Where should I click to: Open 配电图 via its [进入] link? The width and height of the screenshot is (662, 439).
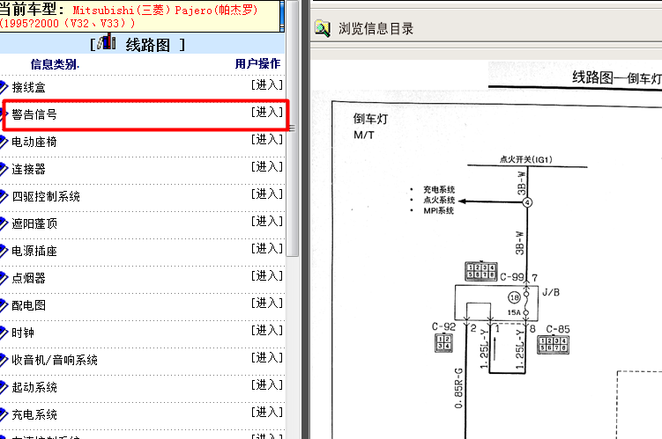[267, 303]
